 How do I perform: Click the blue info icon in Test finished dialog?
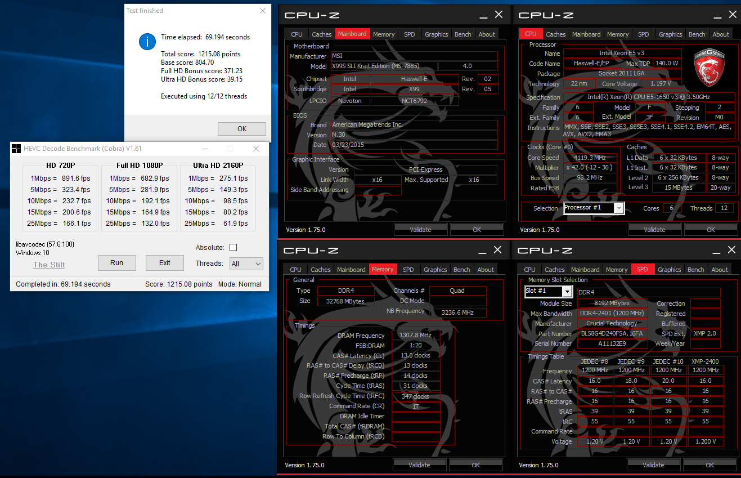pyautogui.click(x=147, y=42)
